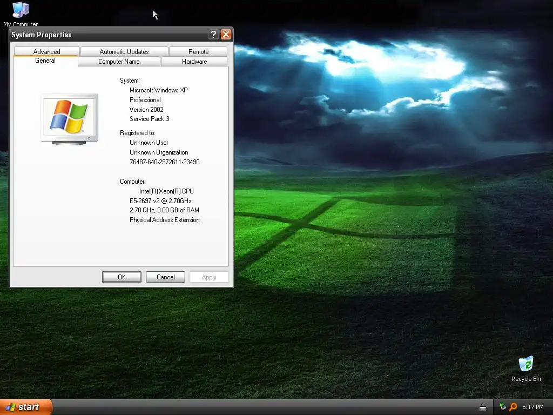Switch to the Automatic Updates tab
Screen dimensions: 553x415
[x=124, y=51]
